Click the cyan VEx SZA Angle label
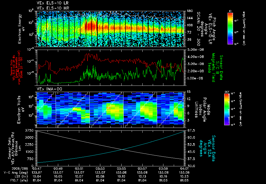Image resolution: width=266 pixels, height=184 pixels. point(207,148)
